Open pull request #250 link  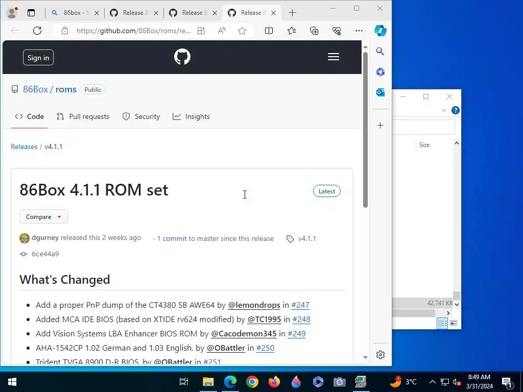tap(265, 348)
